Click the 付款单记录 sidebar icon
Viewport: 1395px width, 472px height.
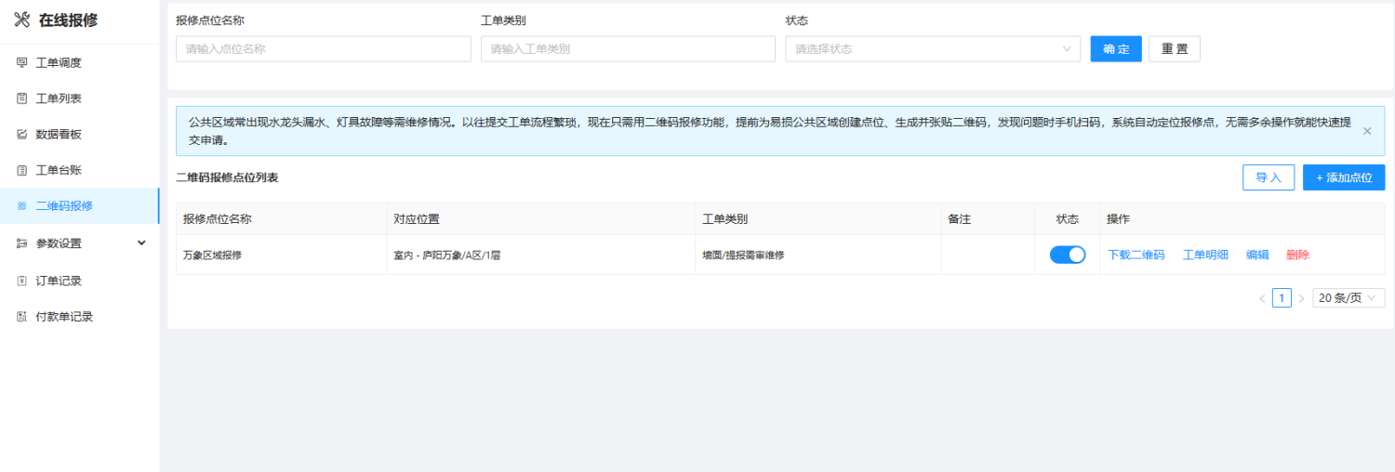(22, 317)
